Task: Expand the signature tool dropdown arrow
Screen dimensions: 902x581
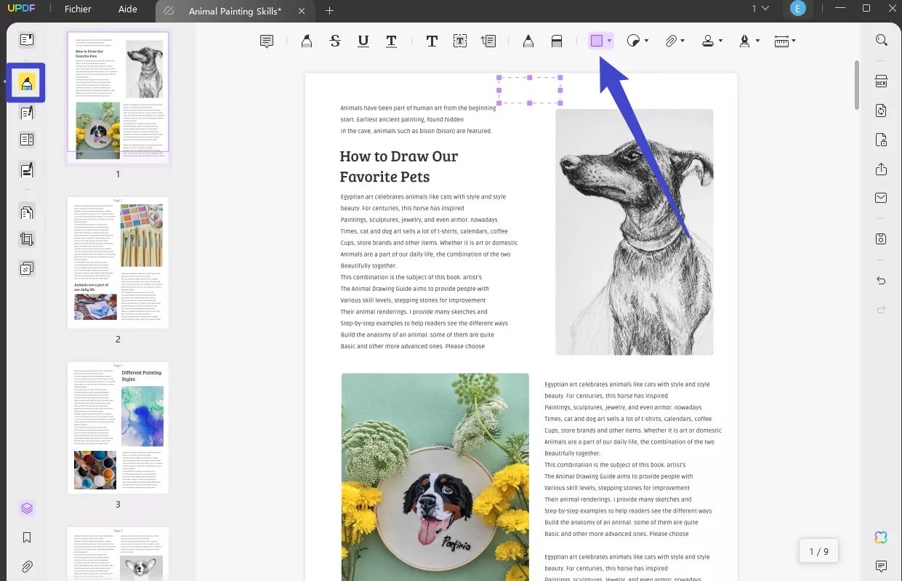Action: click(757, 41)
